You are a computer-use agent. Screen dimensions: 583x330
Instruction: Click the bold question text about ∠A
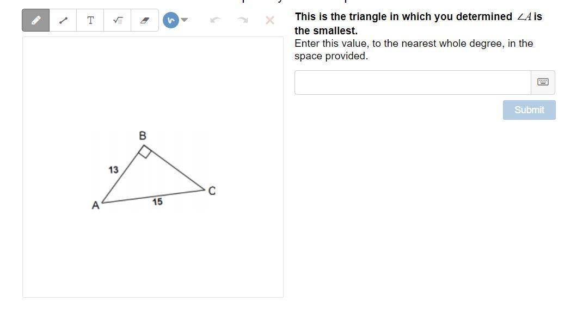418,23
